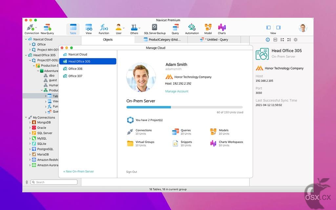The width and height of the screenshot is (336, 210).
Task: Click the Models units icon
Action: click(213, 132)
